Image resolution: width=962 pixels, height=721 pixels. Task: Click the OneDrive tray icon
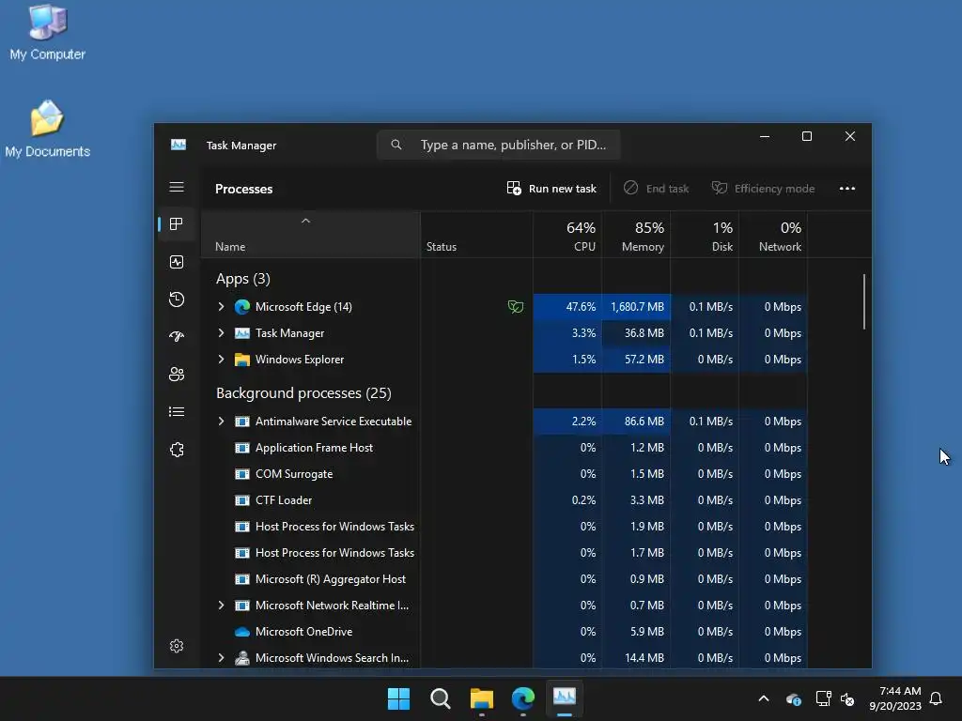(x=793, y=698)
